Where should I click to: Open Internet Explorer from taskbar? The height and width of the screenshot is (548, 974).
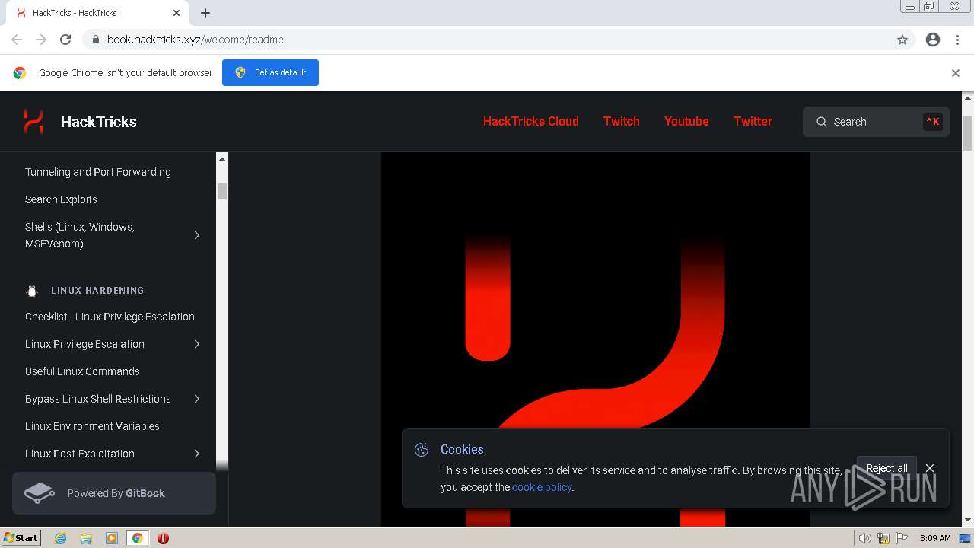coord(60,538)
